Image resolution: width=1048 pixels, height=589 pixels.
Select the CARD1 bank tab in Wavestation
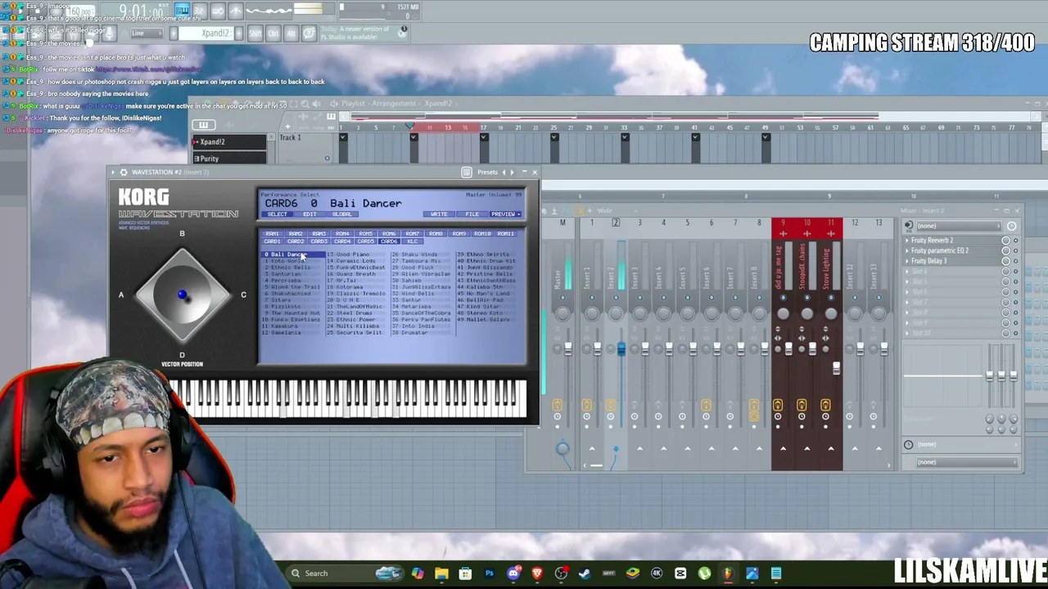tap(272, 241)
